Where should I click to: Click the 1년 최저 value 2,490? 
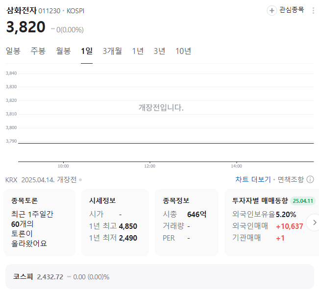tap(128, 238)
